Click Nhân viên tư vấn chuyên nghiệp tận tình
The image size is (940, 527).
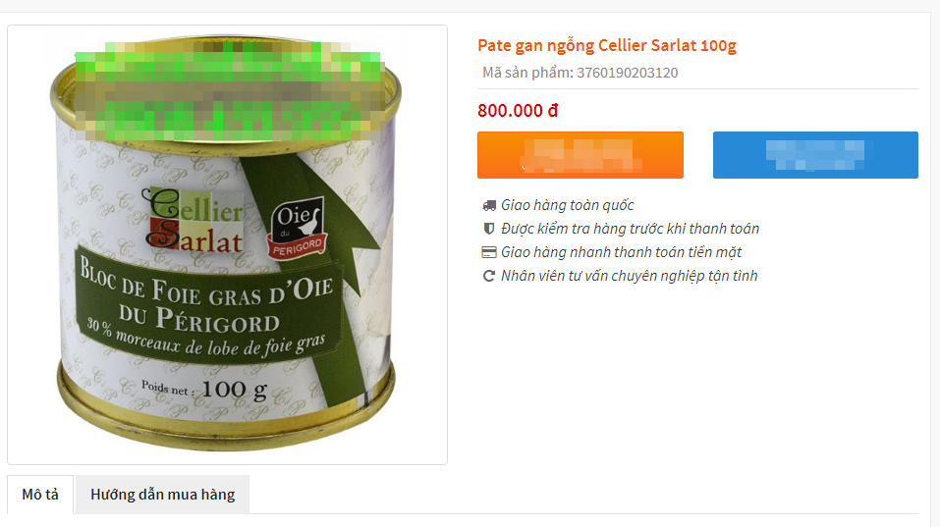click(x=630, y=276)
